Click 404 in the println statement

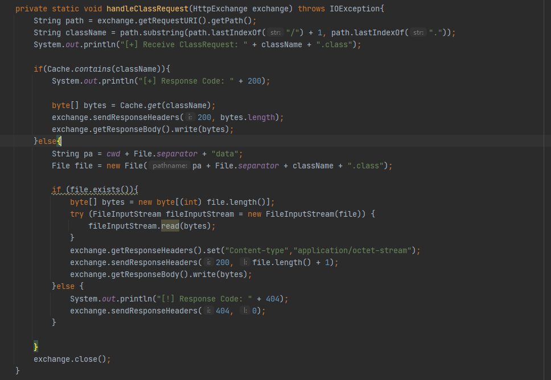click(x=273, y=299)
